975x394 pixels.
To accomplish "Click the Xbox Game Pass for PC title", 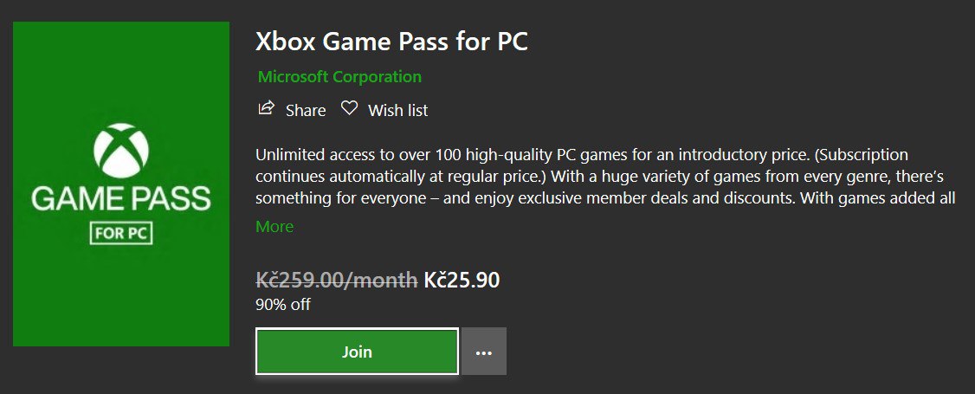I will (391, 41).
